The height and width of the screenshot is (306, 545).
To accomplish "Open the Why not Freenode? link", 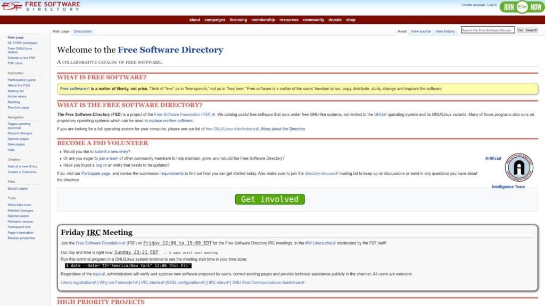I will point(119,283).
